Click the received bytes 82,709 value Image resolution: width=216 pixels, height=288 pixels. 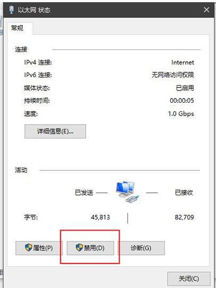(x=184, y=217)
